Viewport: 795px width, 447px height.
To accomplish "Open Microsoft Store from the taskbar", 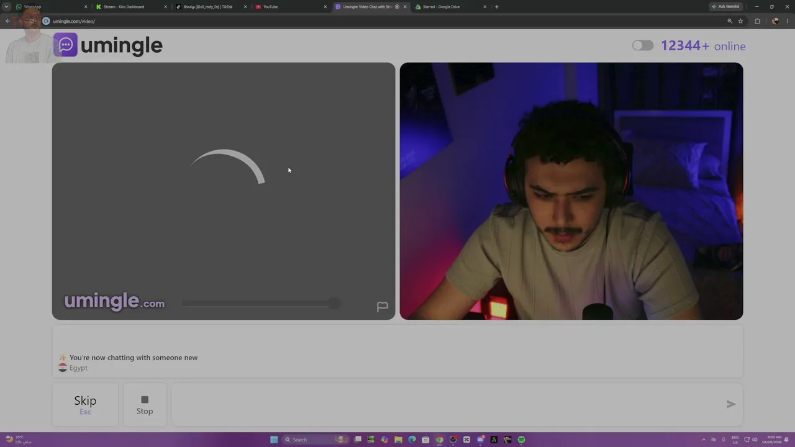I will pos(425,440).
